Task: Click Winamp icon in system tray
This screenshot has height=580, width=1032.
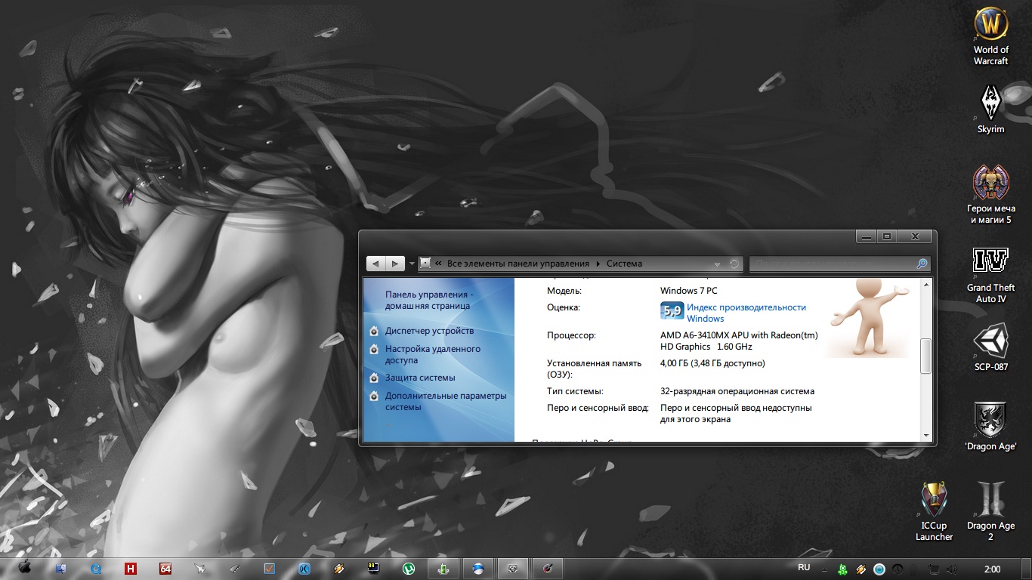Action: pyautogui.click(x=861, y=569)
